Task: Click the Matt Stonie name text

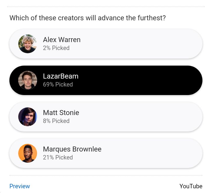Action: [61, 113]
